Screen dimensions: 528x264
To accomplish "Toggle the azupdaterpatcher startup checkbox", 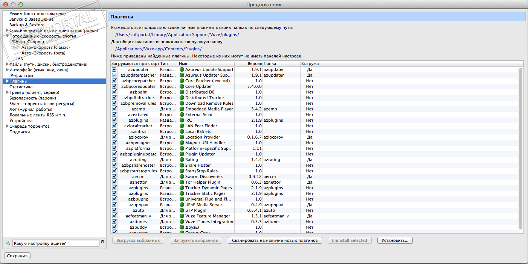I will (114, 75).
